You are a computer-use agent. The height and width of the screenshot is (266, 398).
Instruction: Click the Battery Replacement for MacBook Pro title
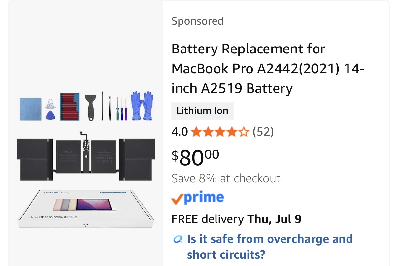coord(268,69)
